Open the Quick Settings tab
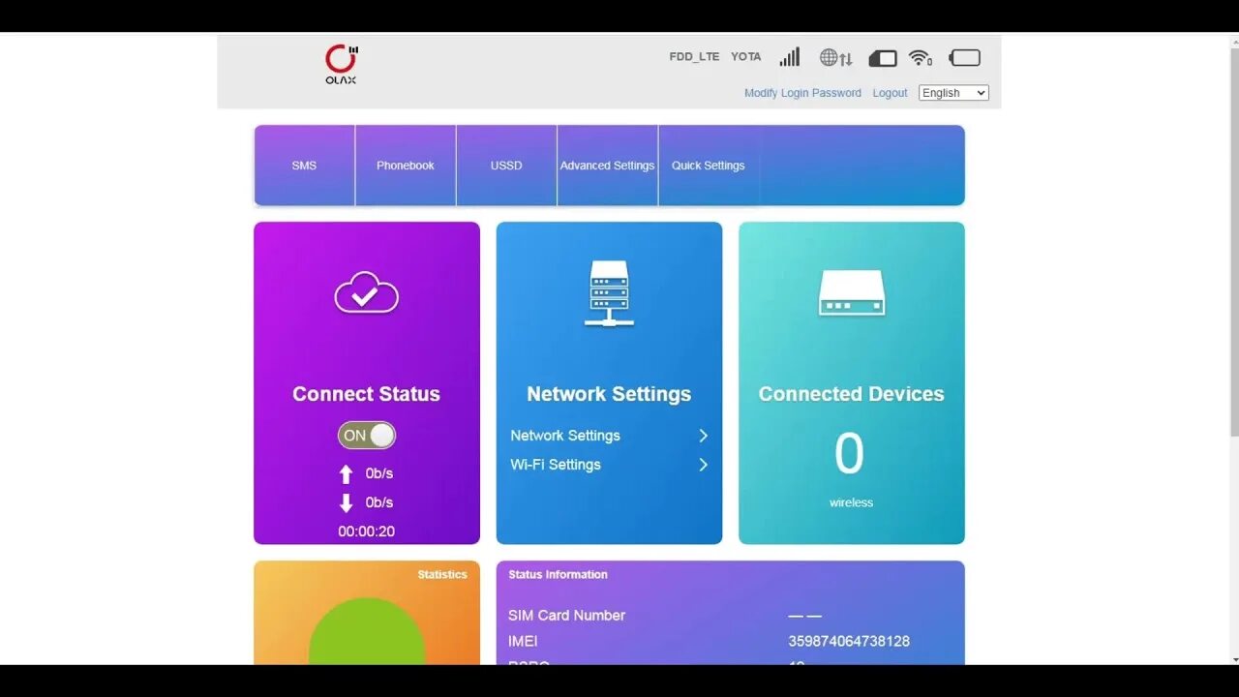The width and height of the screenshot is (1239, 697). point(709,166)
